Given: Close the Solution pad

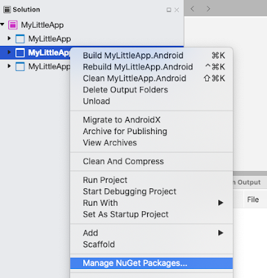Looking at the screenshot, I should tap(177, 10).
